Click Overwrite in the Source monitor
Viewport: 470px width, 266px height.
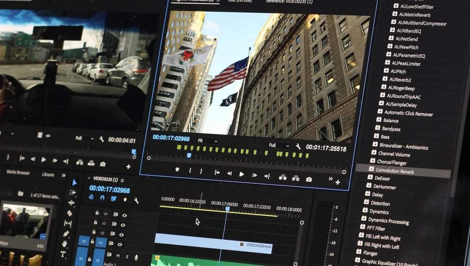[91, 163]
